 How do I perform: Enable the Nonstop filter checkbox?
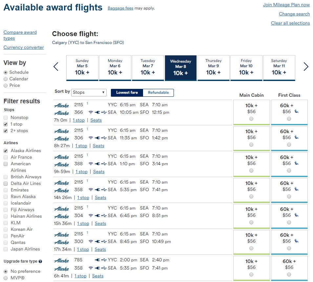coord(6,118)
